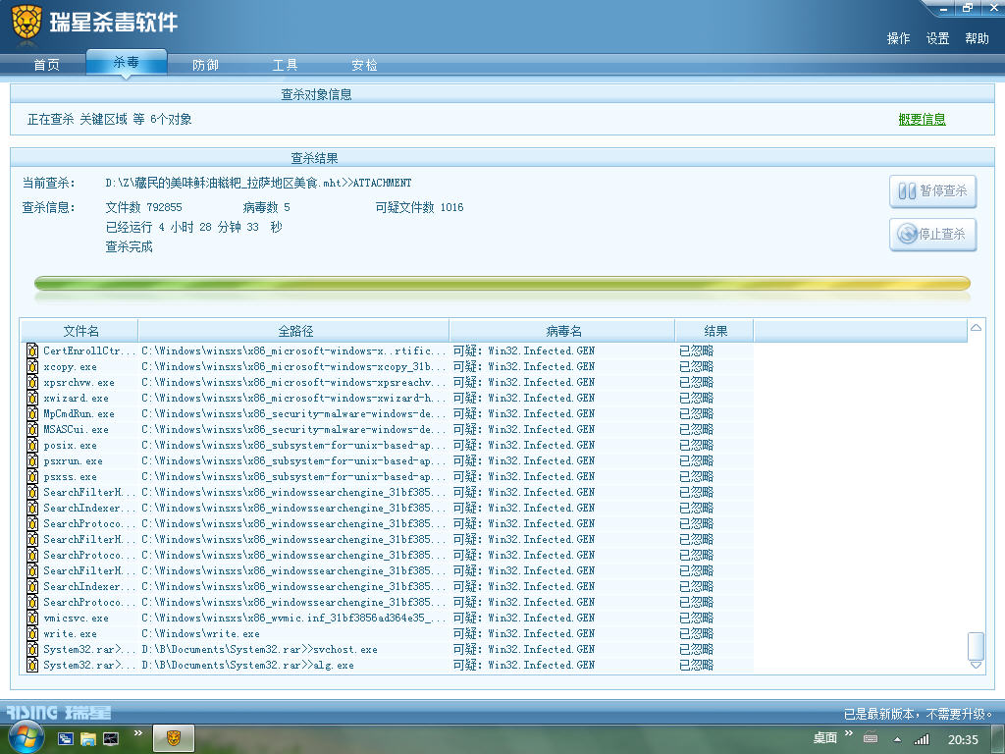Click the path C:\Windows\write.exe

coord(200,633)
